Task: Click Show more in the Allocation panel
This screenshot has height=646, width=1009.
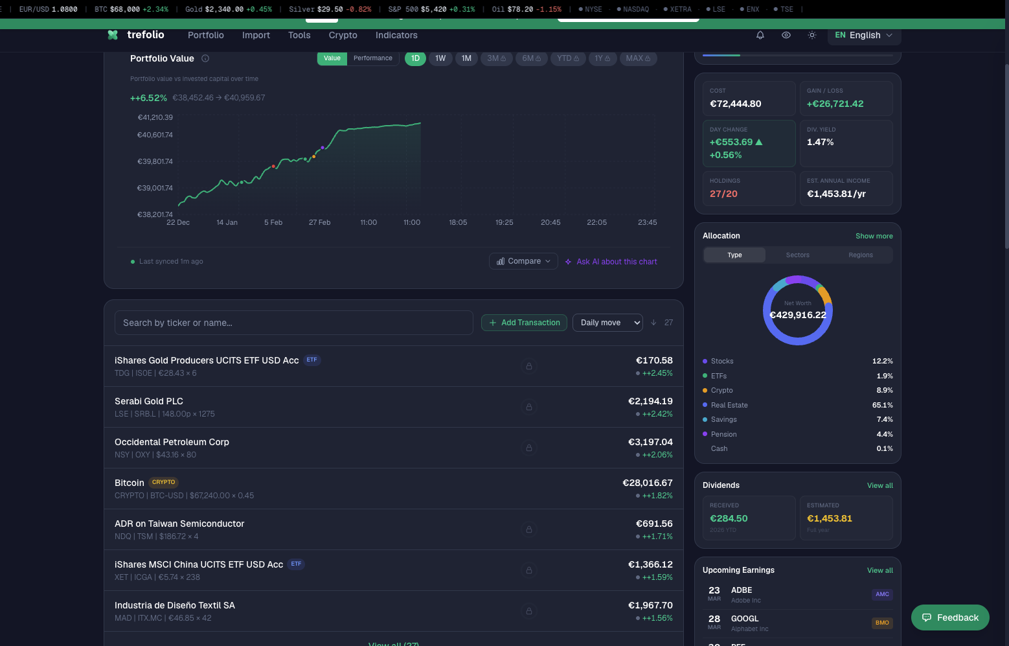Action: pyautogui.click(x=874, y=236)
